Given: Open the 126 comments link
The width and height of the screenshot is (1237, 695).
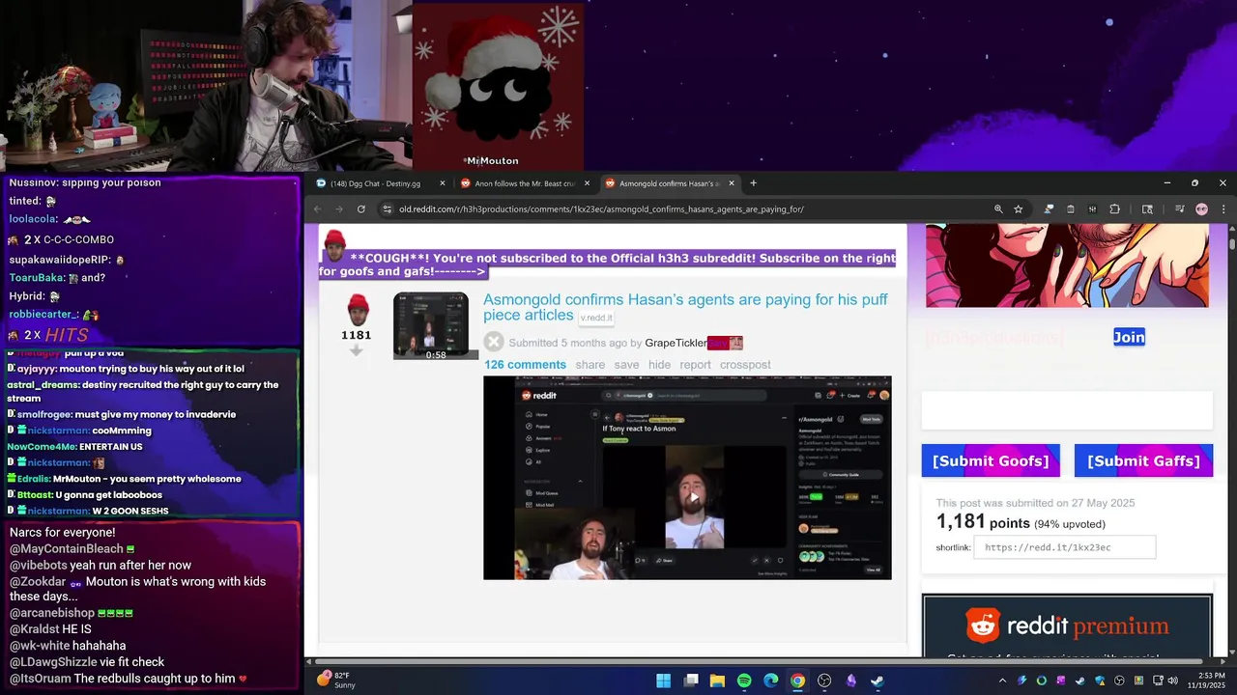Looking at the screenshot, I should [x=525, y=365].
